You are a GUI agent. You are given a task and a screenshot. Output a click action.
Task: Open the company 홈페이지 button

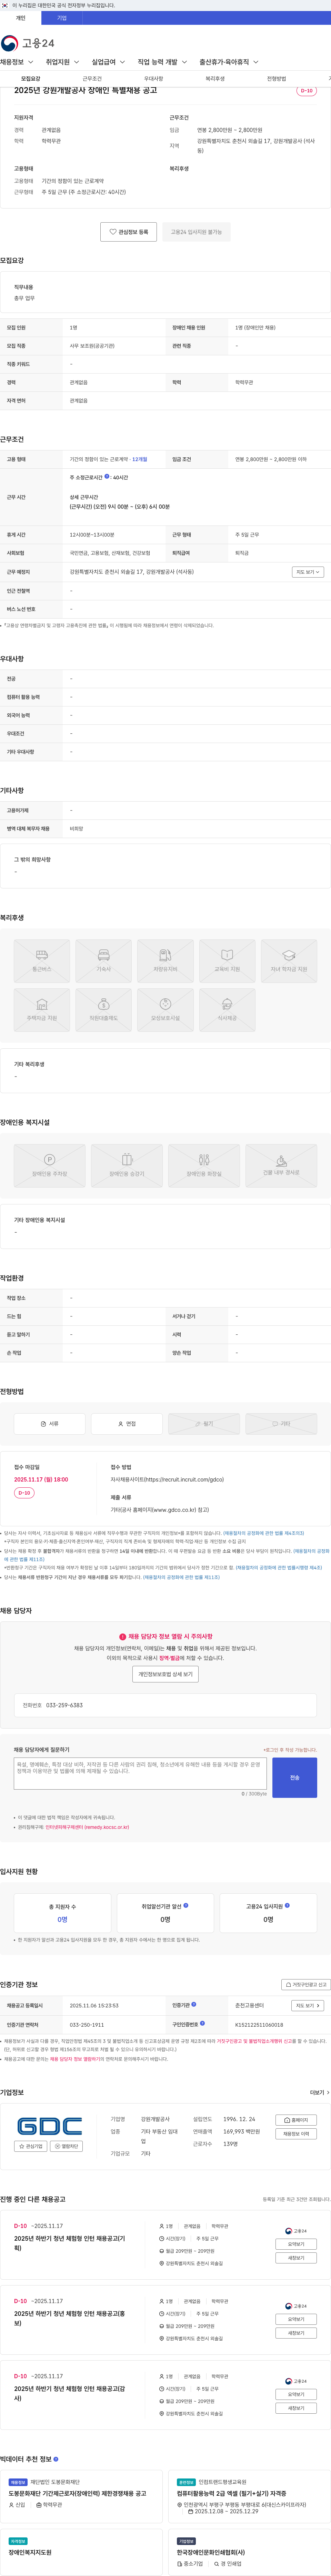(x=296, y=2120)
